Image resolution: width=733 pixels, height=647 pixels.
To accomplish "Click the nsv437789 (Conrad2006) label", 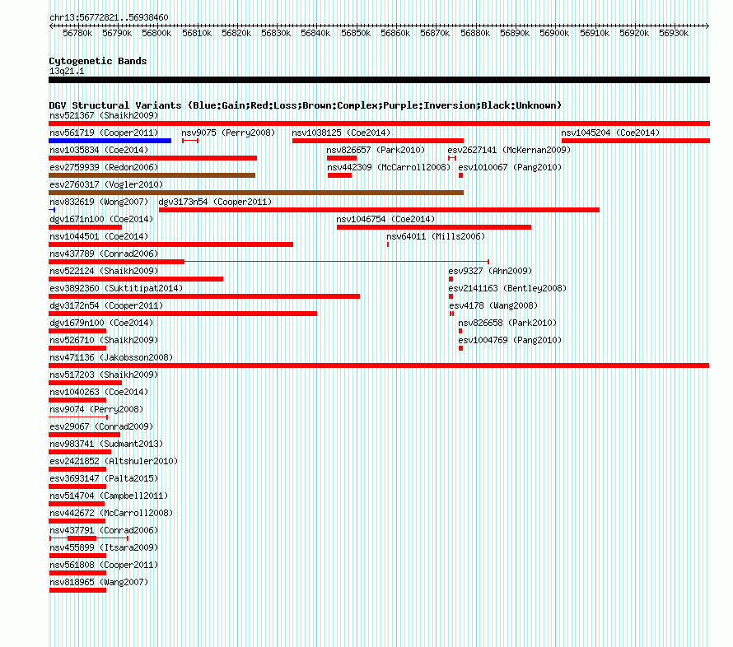I will tap(104, 254).
